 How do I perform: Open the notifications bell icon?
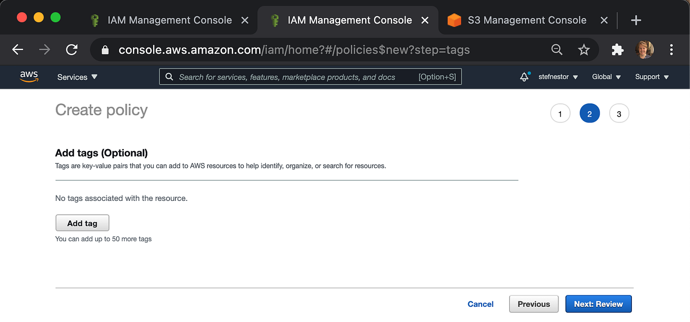(x=524, y=77)
